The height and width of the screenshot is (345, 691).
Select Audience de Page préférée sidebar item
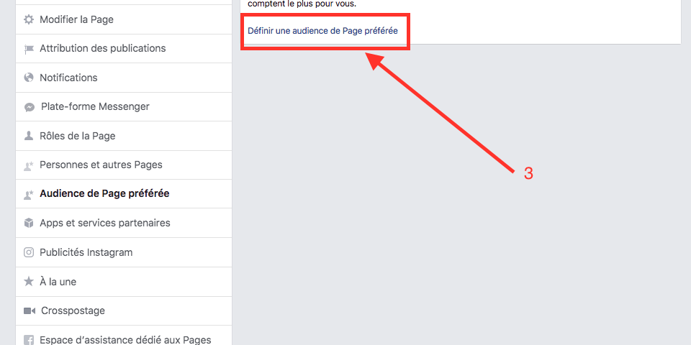(x=124, y=194)
